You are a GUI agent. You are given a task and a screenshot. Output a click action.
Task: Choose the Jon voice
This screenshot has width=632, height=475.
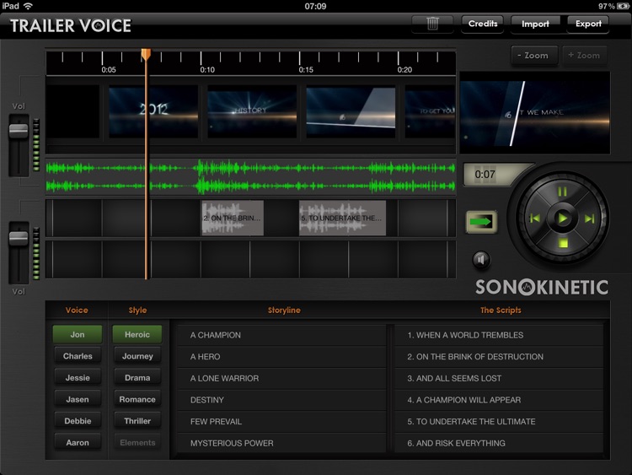(x=78, y=335)
